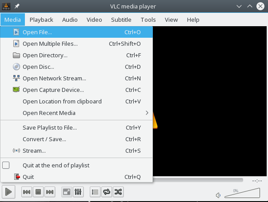Viewport: 268px width, 202px height.
Task: Open extended settings equalizer icon
Action: [78, 192]
